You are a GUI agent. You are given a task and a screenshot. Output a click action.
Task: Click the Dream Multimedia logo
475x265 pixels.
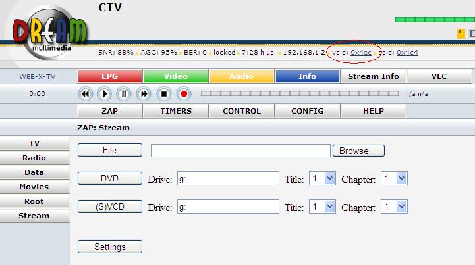(x=49, y=33)
